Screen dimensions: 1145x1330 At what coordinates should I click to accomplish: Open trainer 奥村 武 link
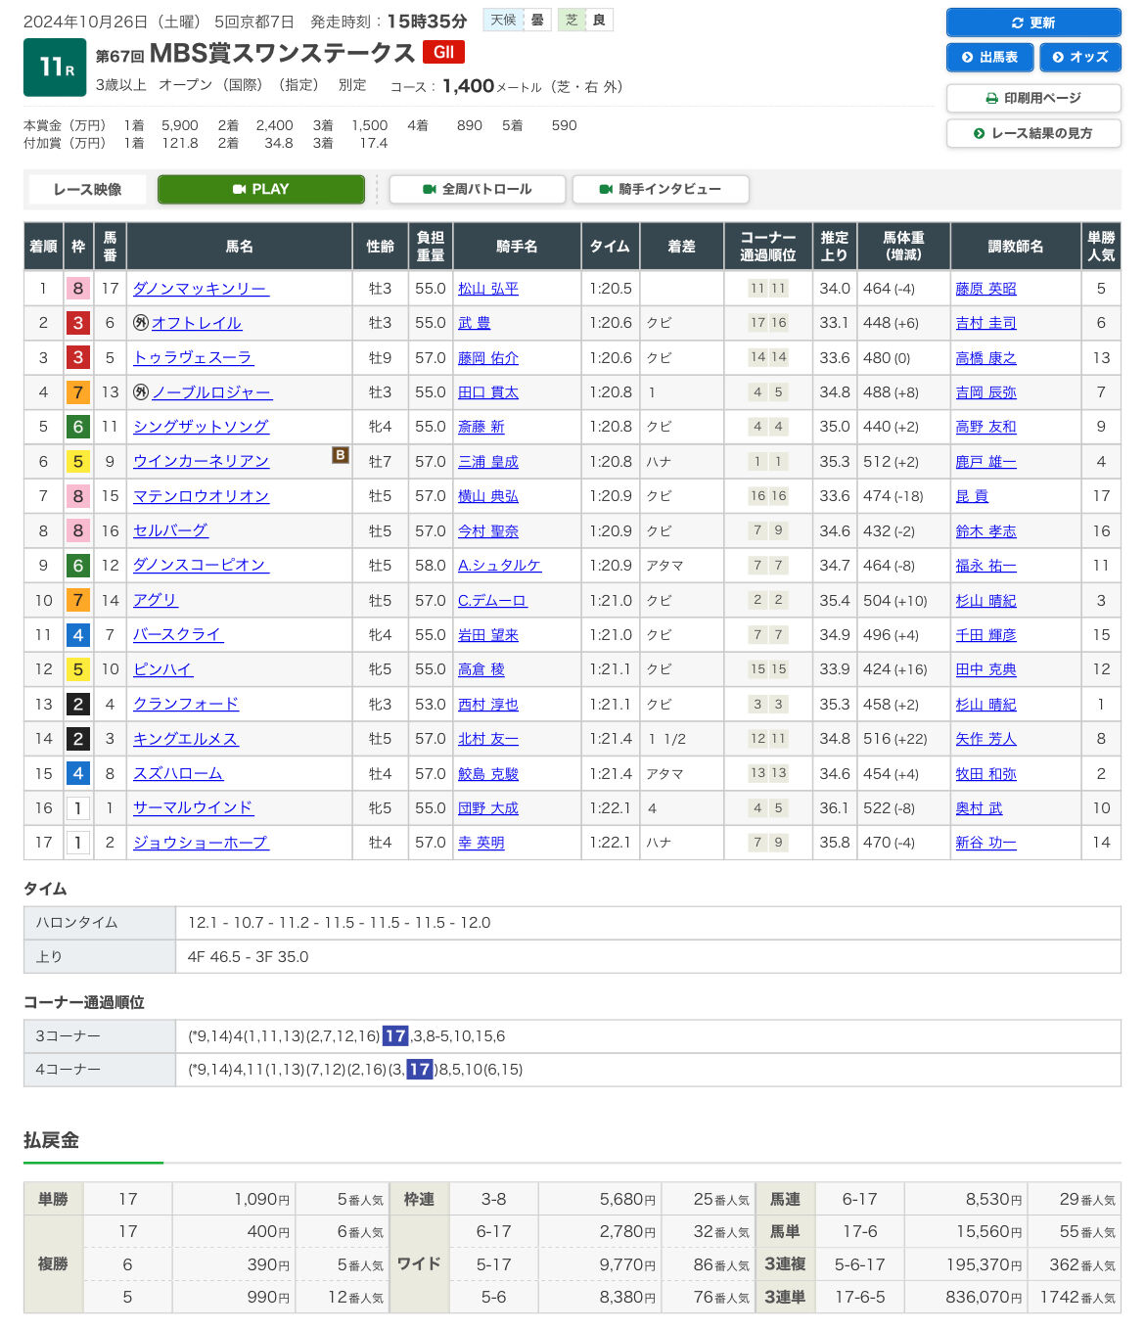click(980, 808)
